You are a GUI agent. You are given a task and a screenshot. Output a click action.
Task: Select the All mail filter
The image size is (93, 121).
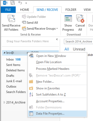point(67,49)
